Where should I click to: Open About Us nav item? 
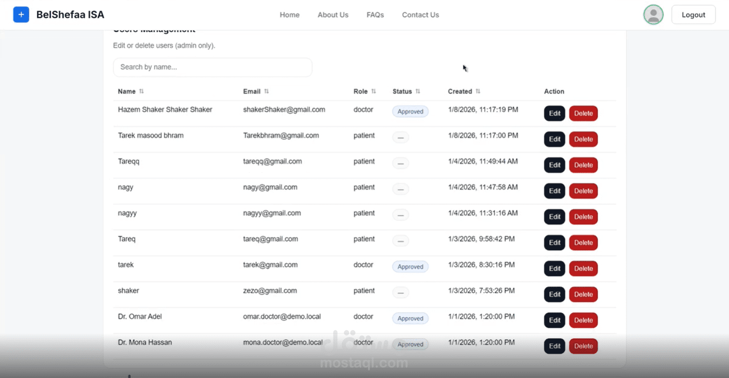333,15
